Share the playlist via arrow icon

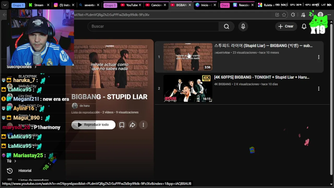tap(133, 125)
